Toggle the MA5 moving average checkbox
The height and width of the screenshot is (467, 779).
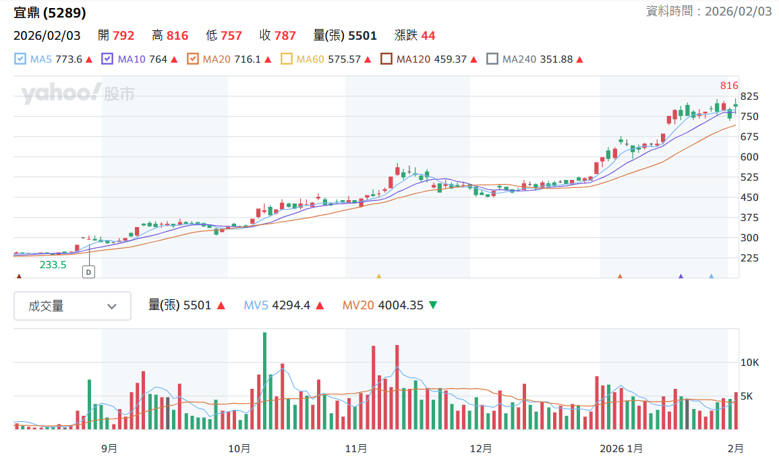20,59
